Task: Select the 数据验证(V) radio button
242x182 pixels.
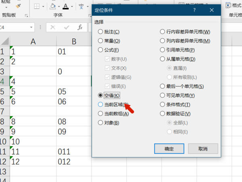Action: (x=163, y=114)
